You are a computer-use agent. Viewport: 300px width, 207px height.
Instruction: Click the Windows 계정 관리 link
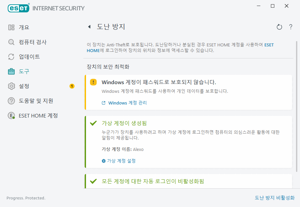128,103
